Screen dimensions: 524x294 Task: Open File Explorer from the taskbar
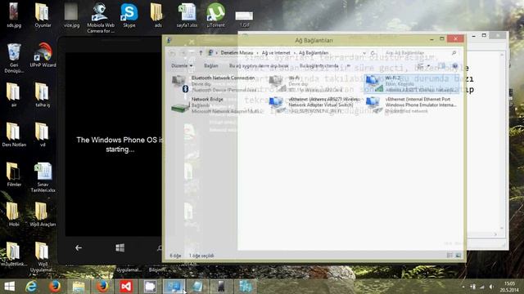(x=79, y=287)
